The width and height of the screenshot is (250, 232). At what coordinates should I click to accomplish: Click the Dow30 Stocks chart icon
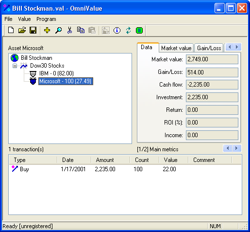tap(24, 66)
